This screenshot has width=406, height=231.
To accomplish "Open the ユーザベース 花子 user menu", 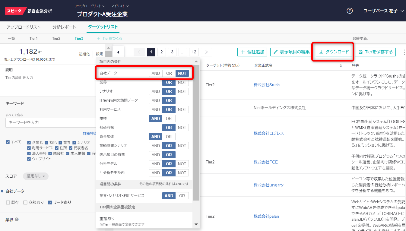I will (x=383, y=11).
